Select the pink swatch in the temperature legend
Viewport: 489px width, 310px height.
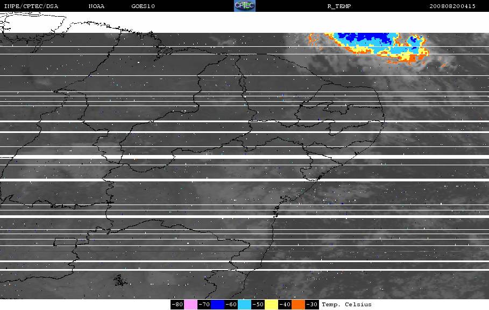pyautogui.click(x=190, y=305)
